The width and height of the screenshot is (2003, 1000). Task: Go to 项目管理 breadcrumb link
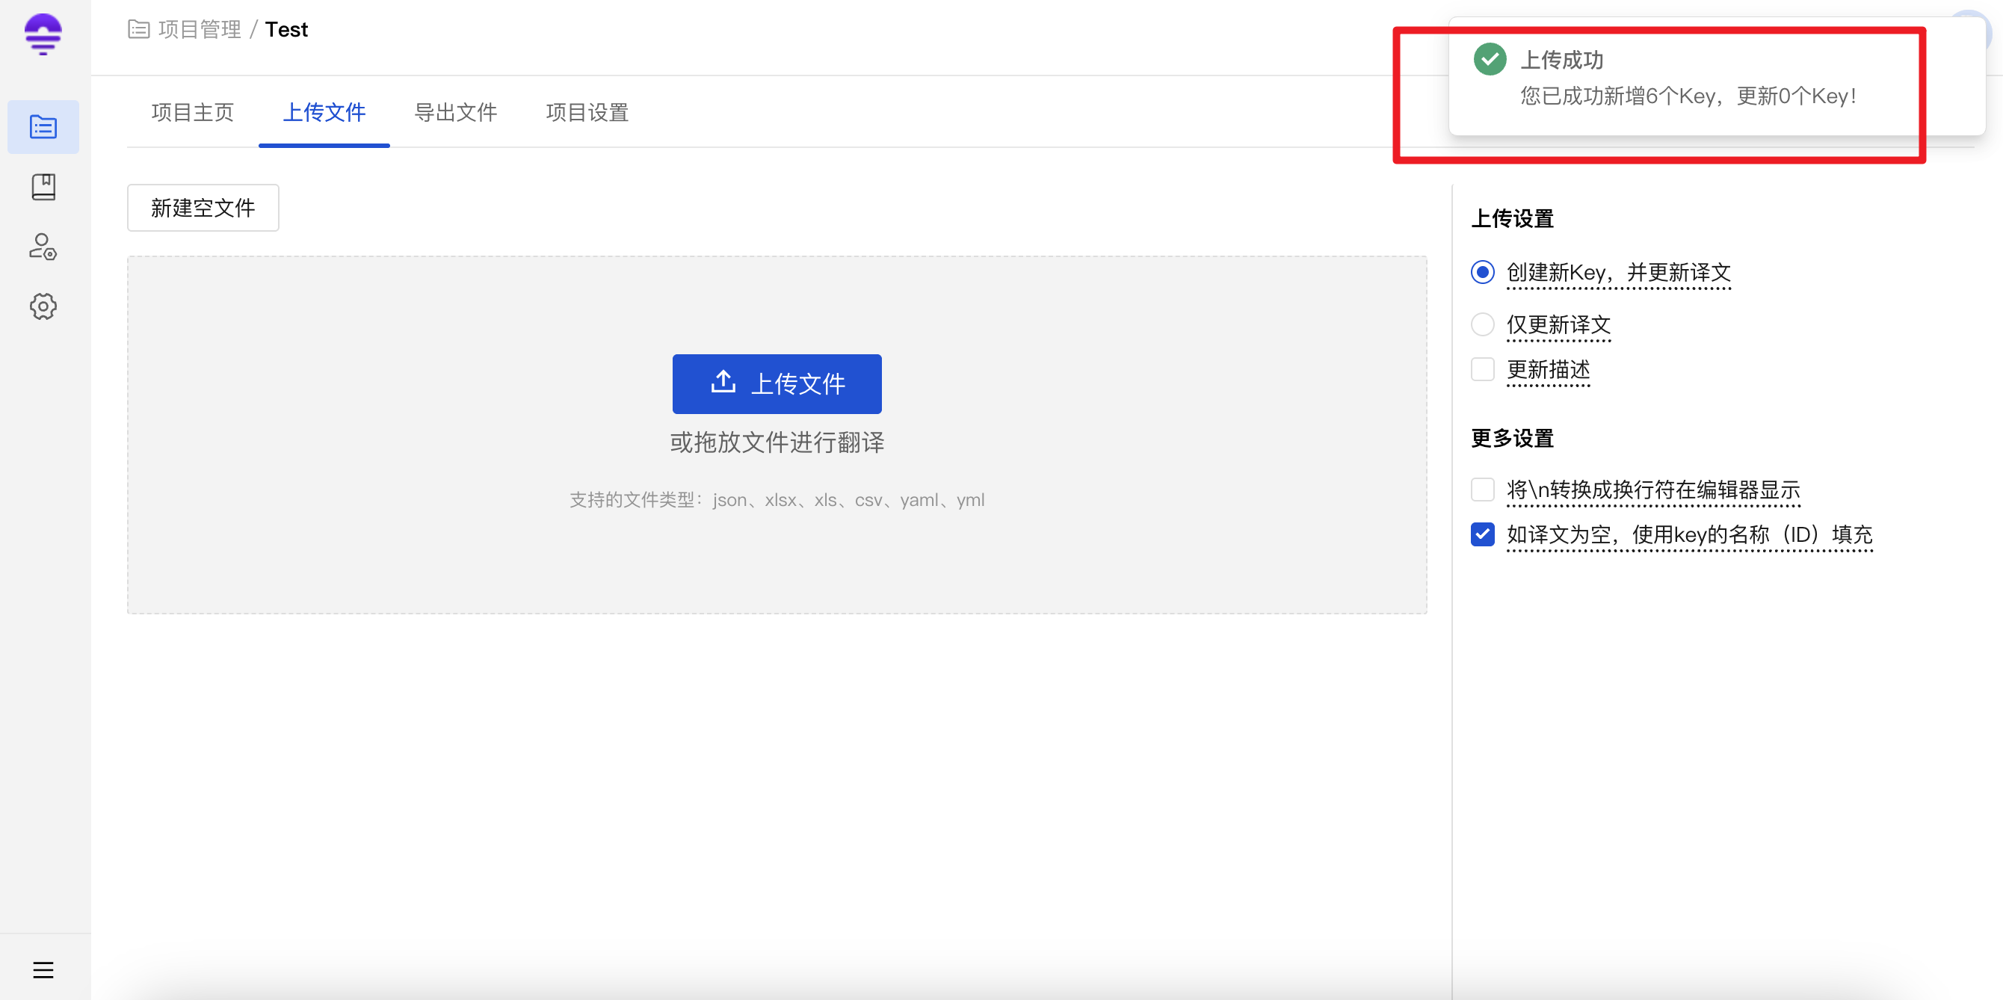[200, 30]
